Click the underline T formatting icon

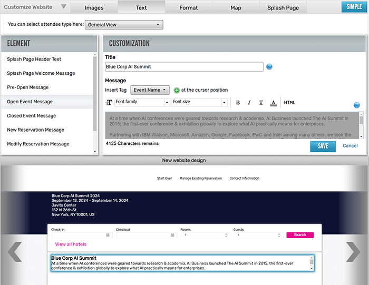[261, 103]
